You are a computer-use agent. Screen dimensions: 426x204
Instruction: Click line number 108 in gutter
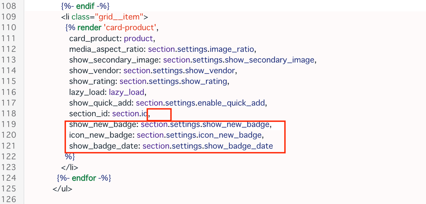9,6
